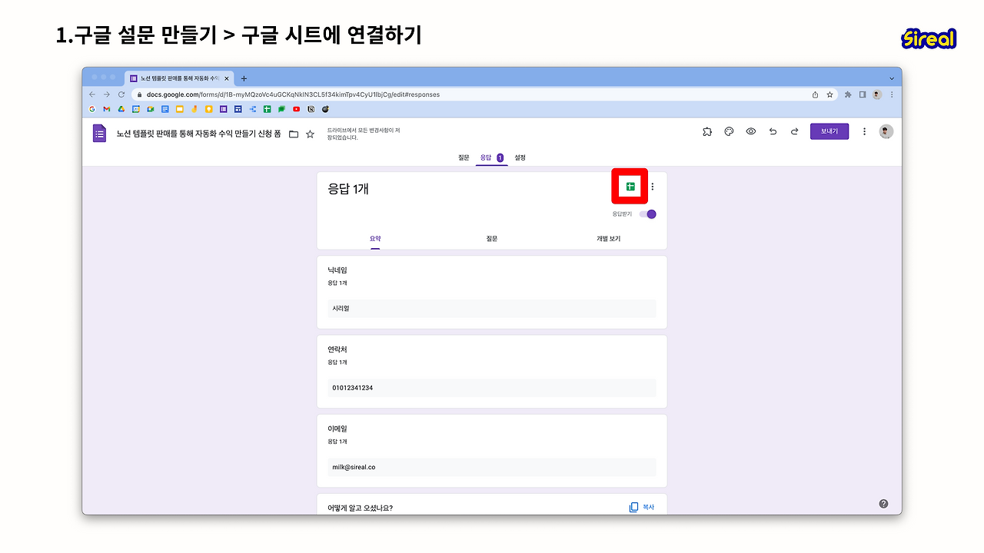Open the Google Forms bookmark
This screenshot has width=984, height=553.
point(224,109)
